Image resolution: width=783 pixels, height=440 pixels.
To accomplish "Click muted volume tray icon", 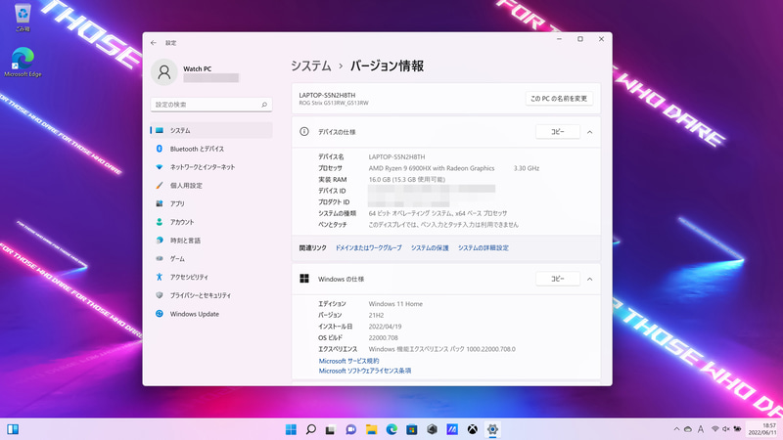I will tap(726, 429).
